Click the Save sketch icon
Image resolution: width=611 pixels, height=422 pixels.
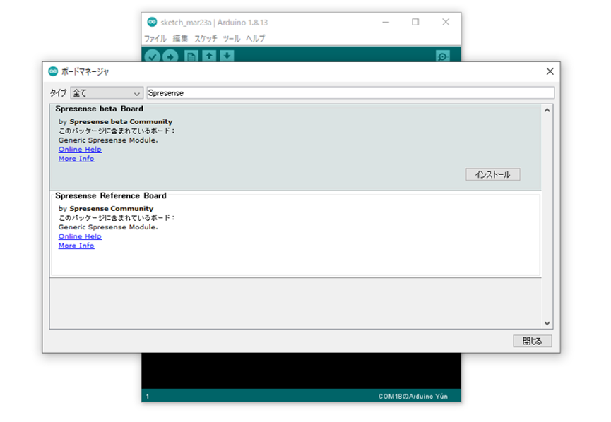pyautogui.click(x=227, y=56)
